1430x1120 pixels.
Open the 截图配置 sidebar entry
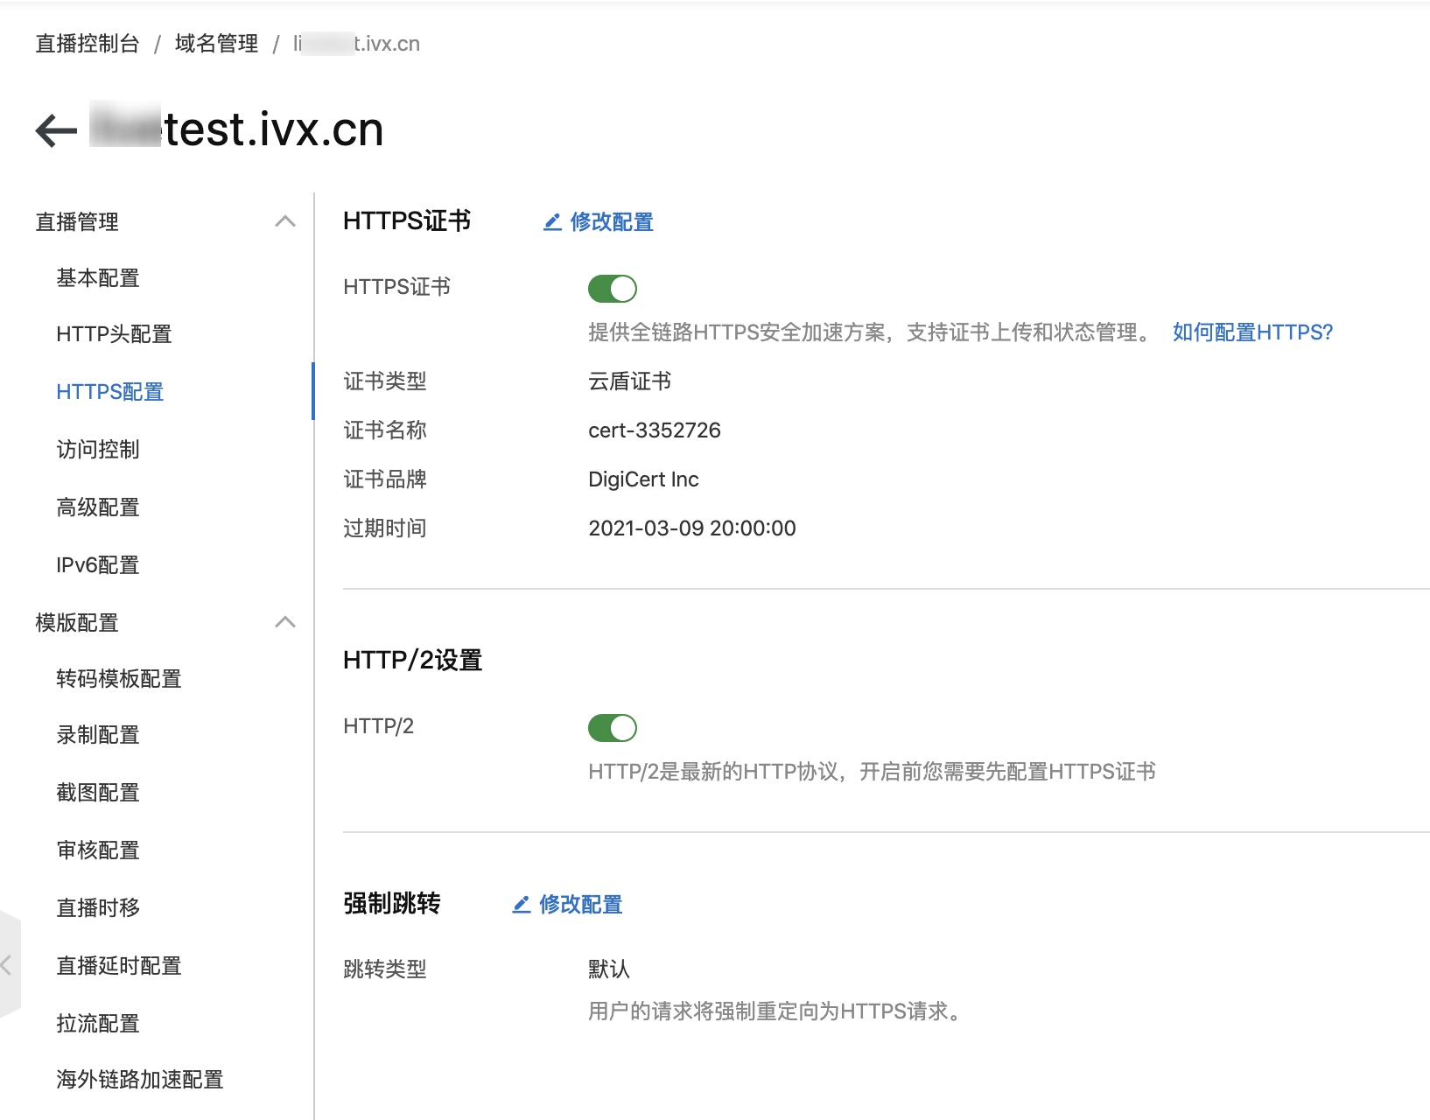coord(97,792)
